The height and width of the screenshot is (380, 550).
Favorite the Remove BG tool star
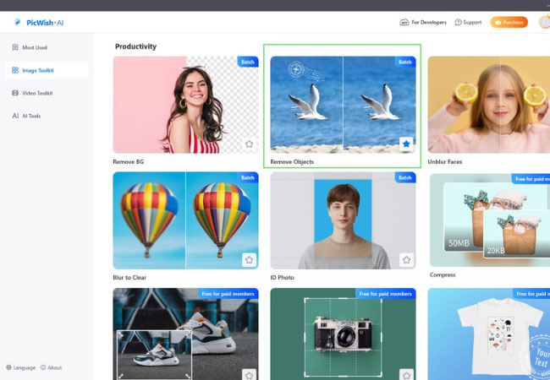point(249,144)
